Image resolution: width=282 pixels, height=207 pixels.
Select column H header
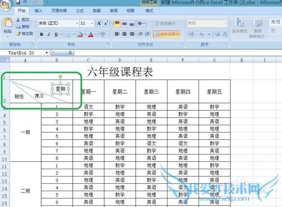coord(241,60)
